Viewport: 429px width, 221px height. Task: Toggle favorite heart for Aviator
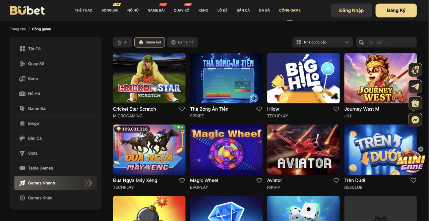click(x=336, y=180)
